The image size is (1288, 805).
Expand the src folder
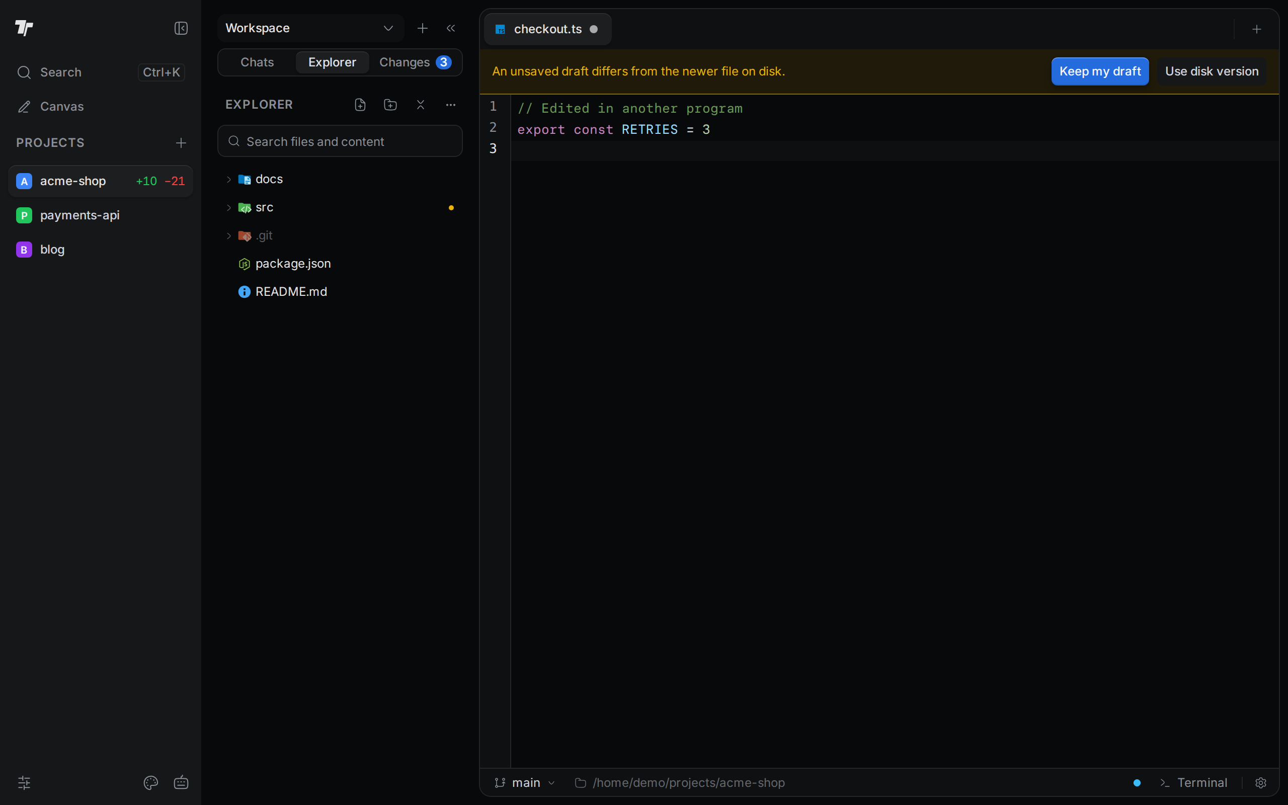[340, 208]
